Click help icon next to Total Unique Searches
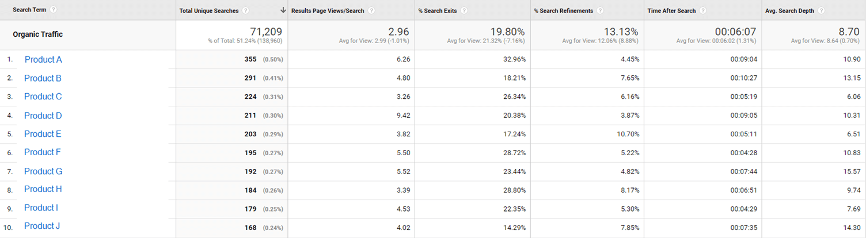 click(x=246, y=10)
